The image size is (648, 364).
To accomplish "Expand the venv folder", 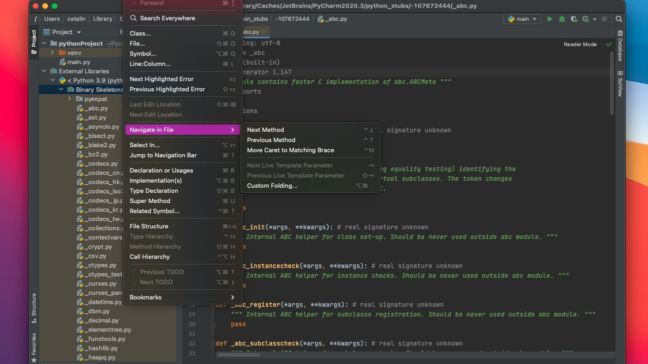I will (53, 53).
